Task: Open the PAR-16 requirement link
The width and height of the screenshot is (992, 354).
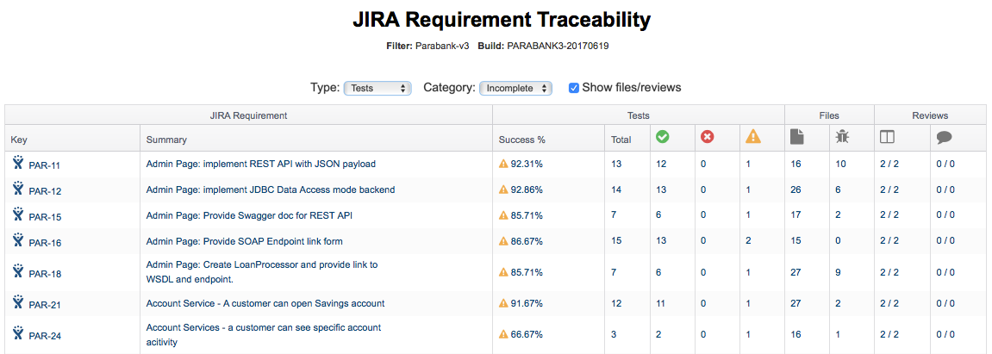Action: pyautogui.click(x=45, y=243)
